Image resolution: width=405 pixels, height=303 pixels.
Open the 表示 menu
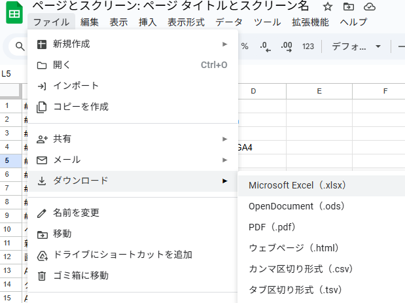click(118, 22)
